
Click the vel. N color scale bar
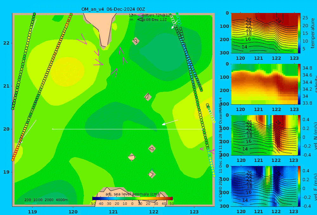[299, 135]
